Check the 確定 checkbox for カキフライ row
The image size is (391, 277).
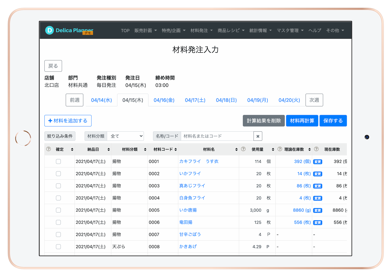[58, 161]
